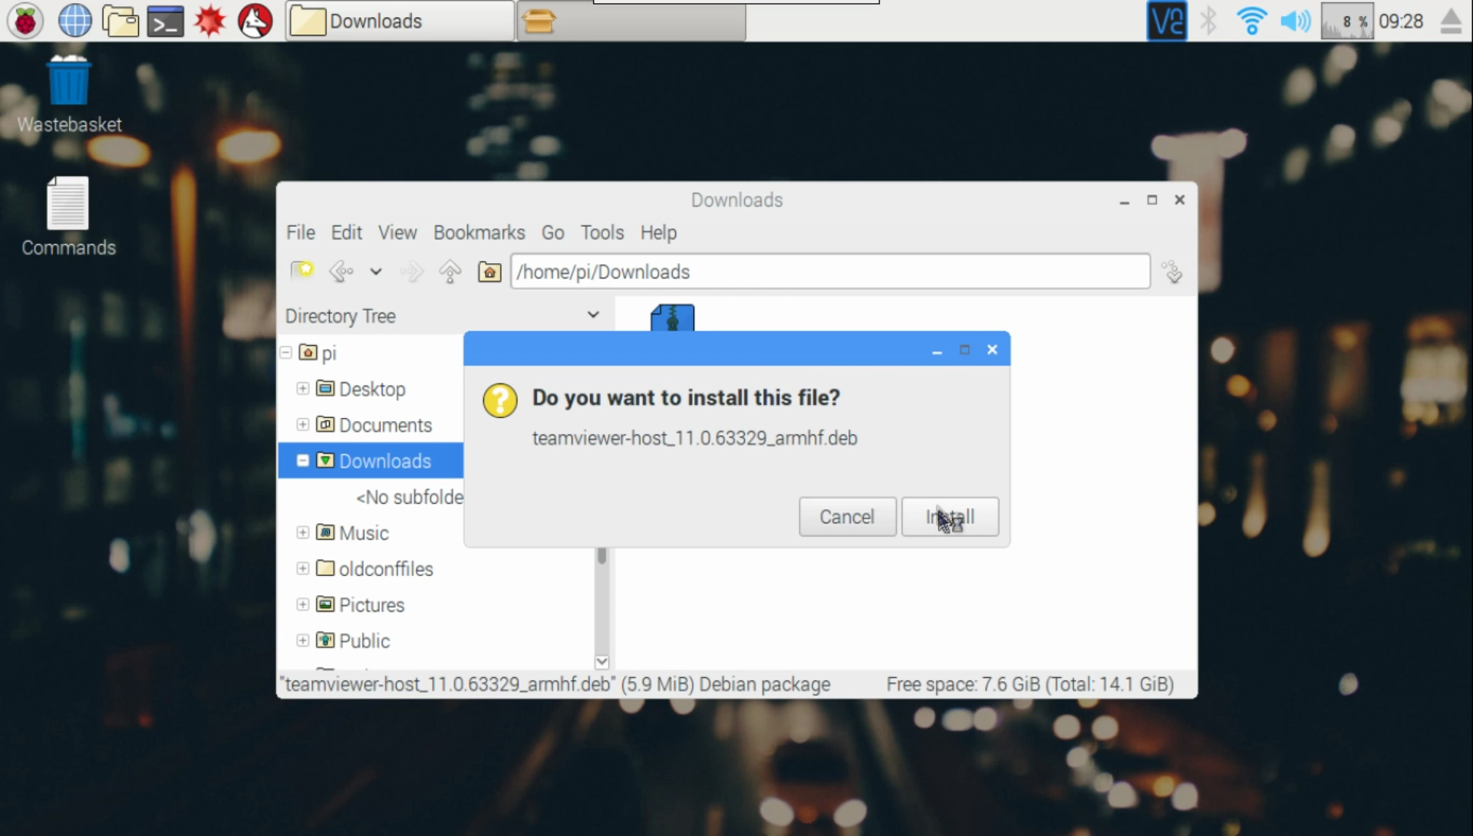Open the Wolfram wolf icon

[x=255, y=21]
